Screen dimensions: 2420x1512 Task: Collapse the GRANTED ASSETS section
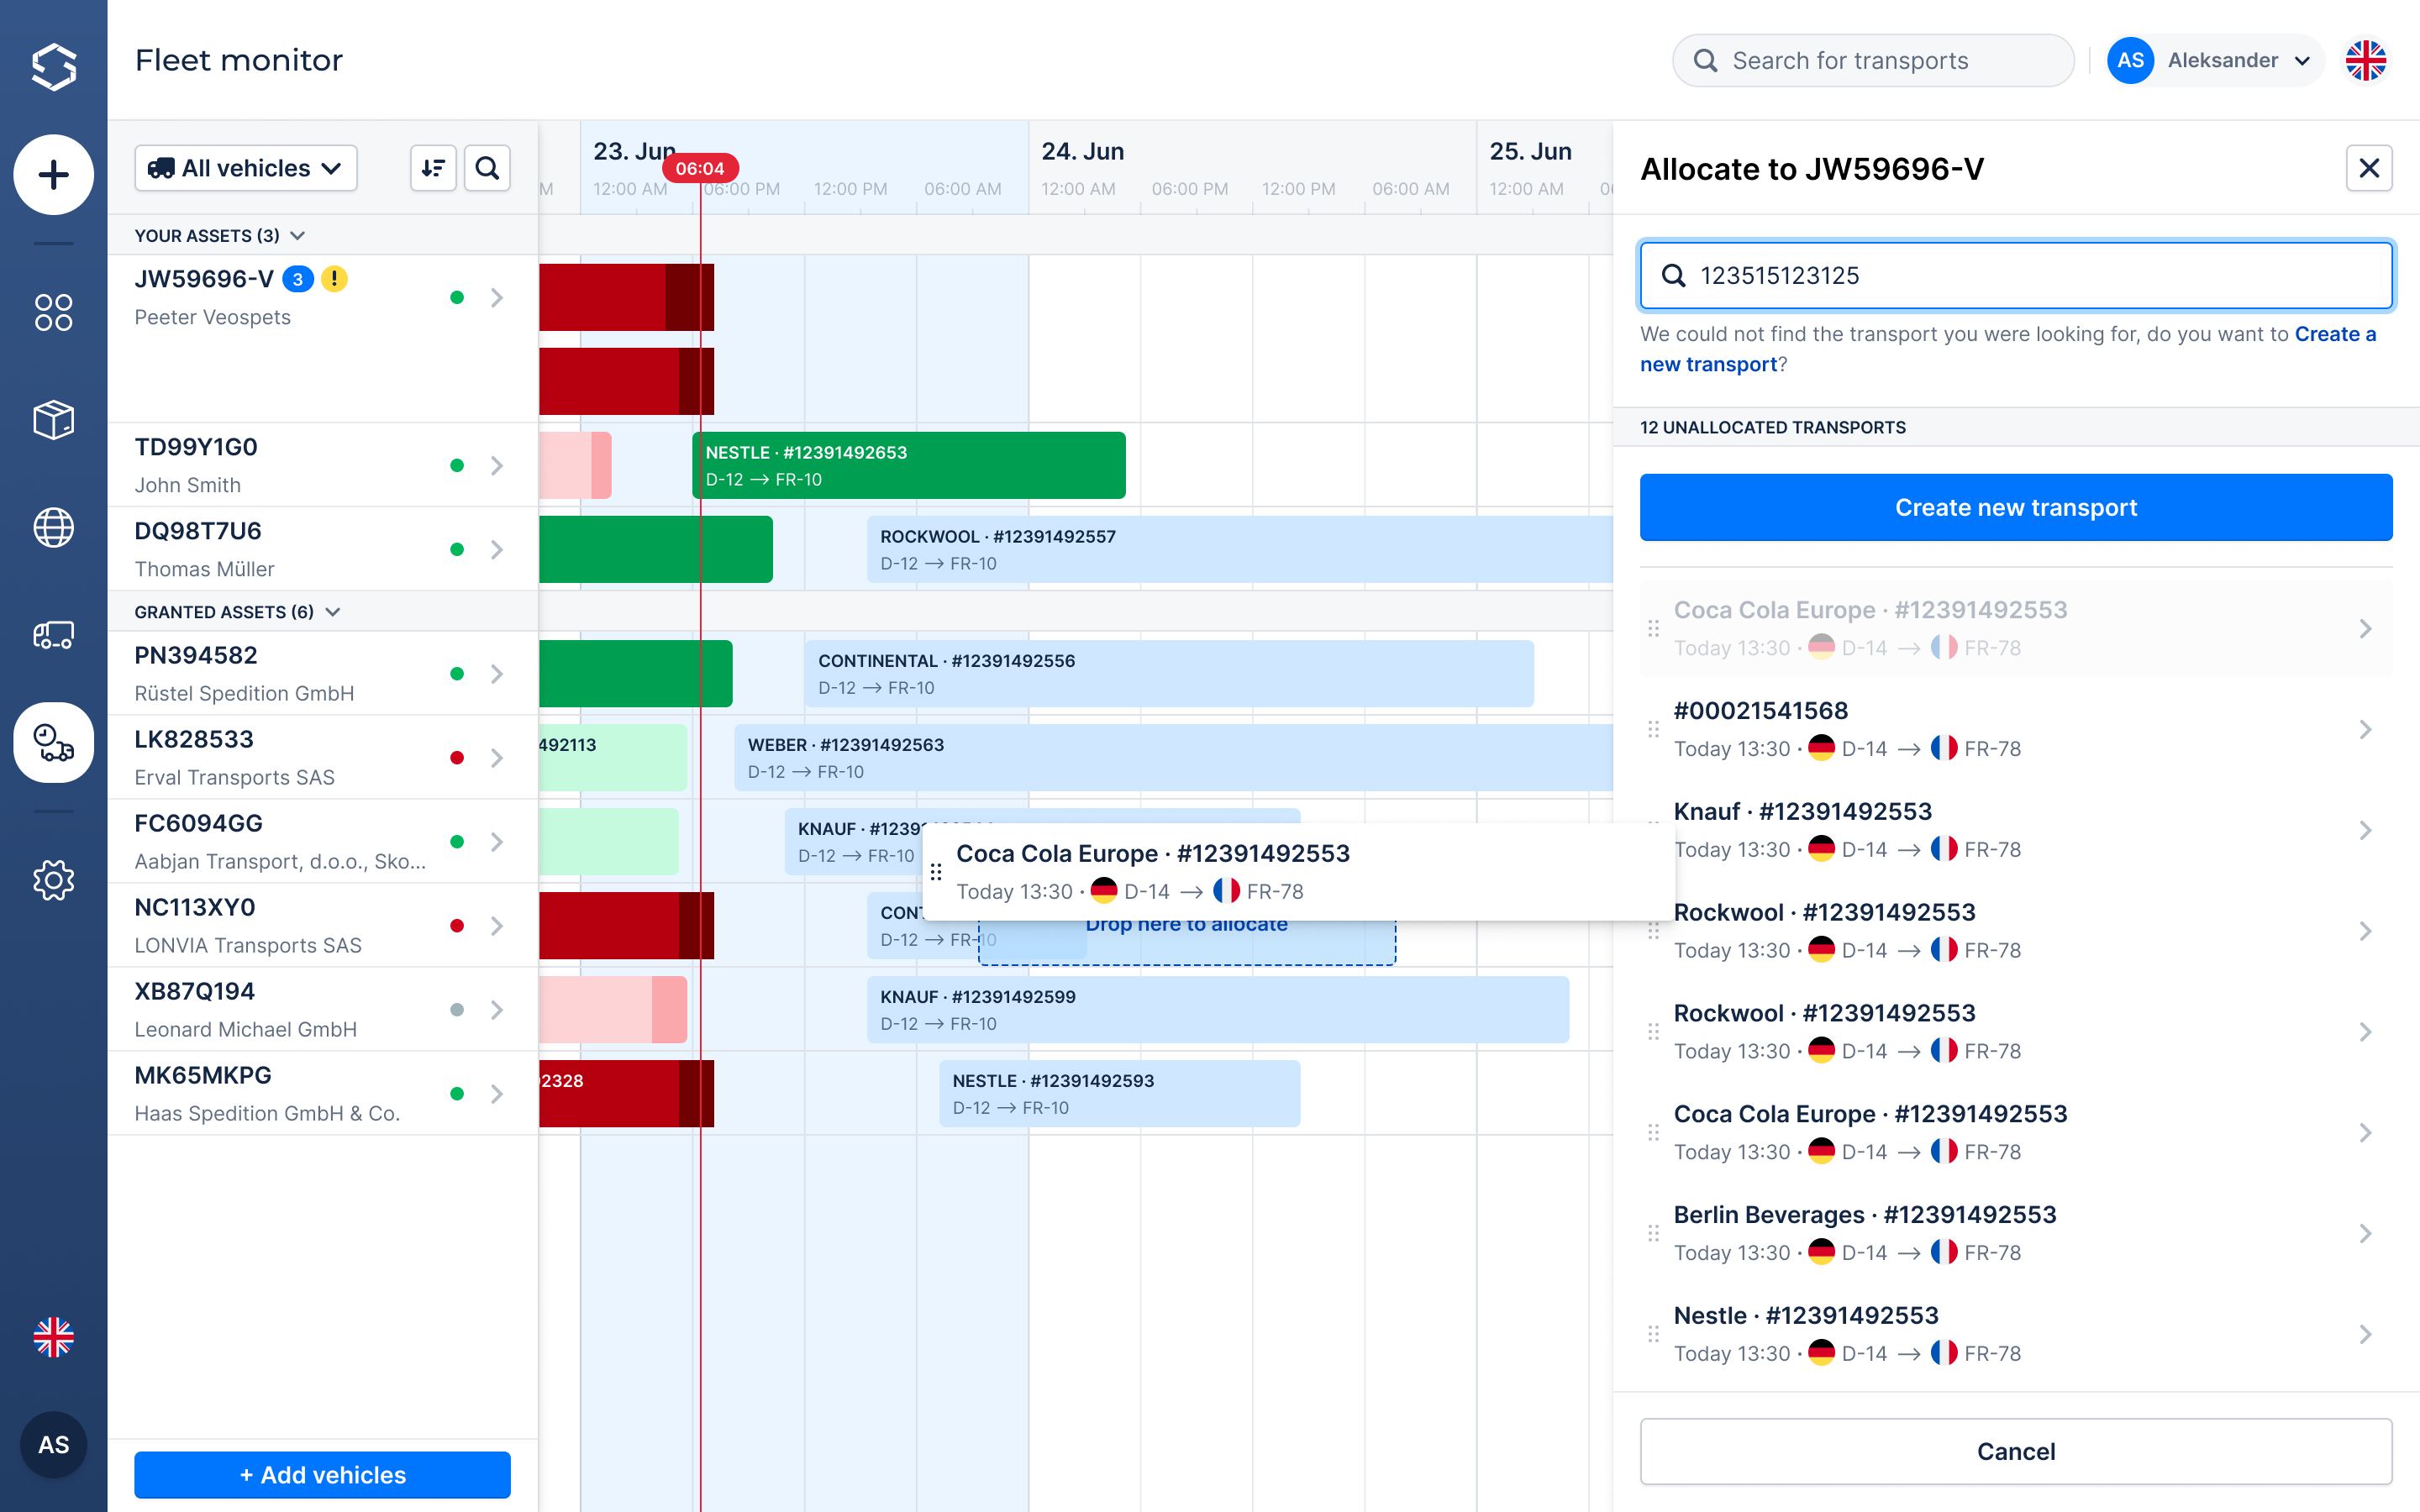(x=333, y=611)
